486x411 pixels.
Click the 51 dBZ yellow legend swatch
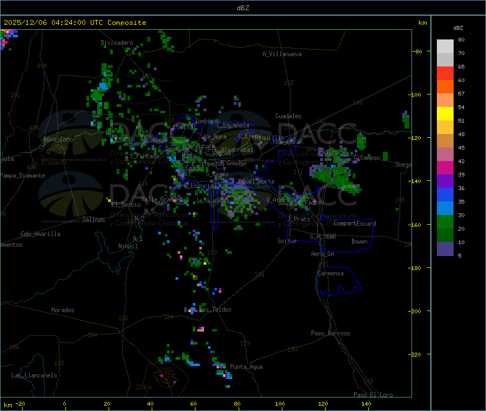click(445, 114)
